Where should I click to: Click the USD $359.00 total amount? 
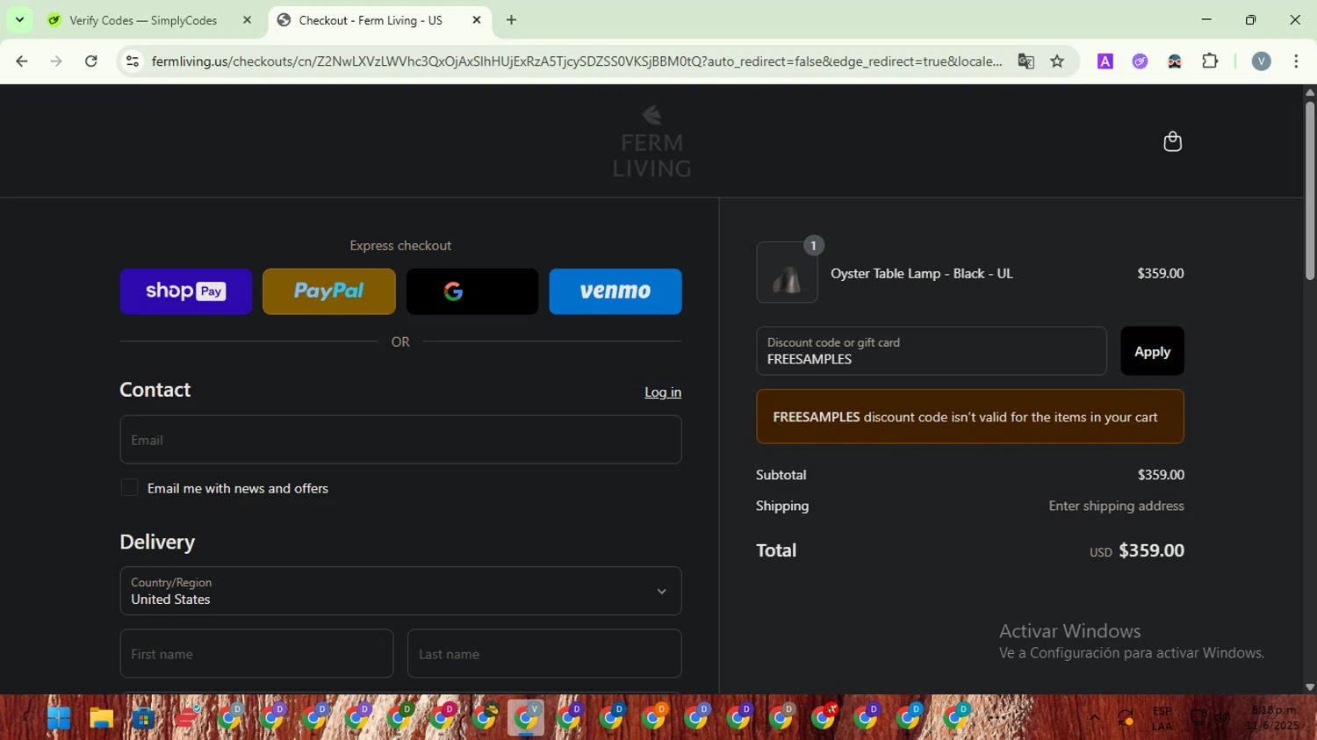1137,551
